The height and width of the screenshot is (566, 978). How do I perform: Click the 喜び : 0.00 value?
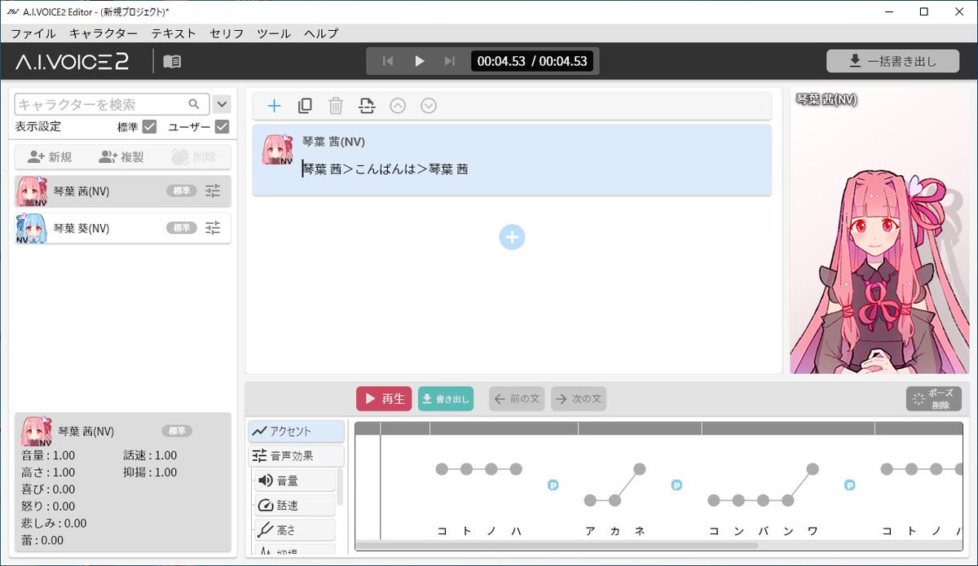coord(48,489)
